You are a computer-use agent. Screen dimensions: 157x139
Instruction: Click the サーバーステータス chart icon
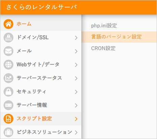pos(8,78)
